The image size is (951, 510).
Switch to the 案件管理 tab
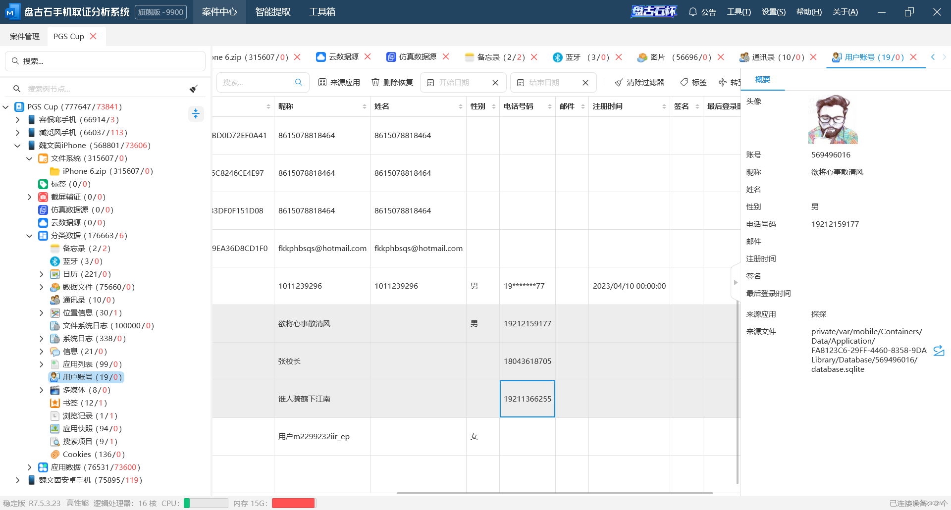coord(25,36)
